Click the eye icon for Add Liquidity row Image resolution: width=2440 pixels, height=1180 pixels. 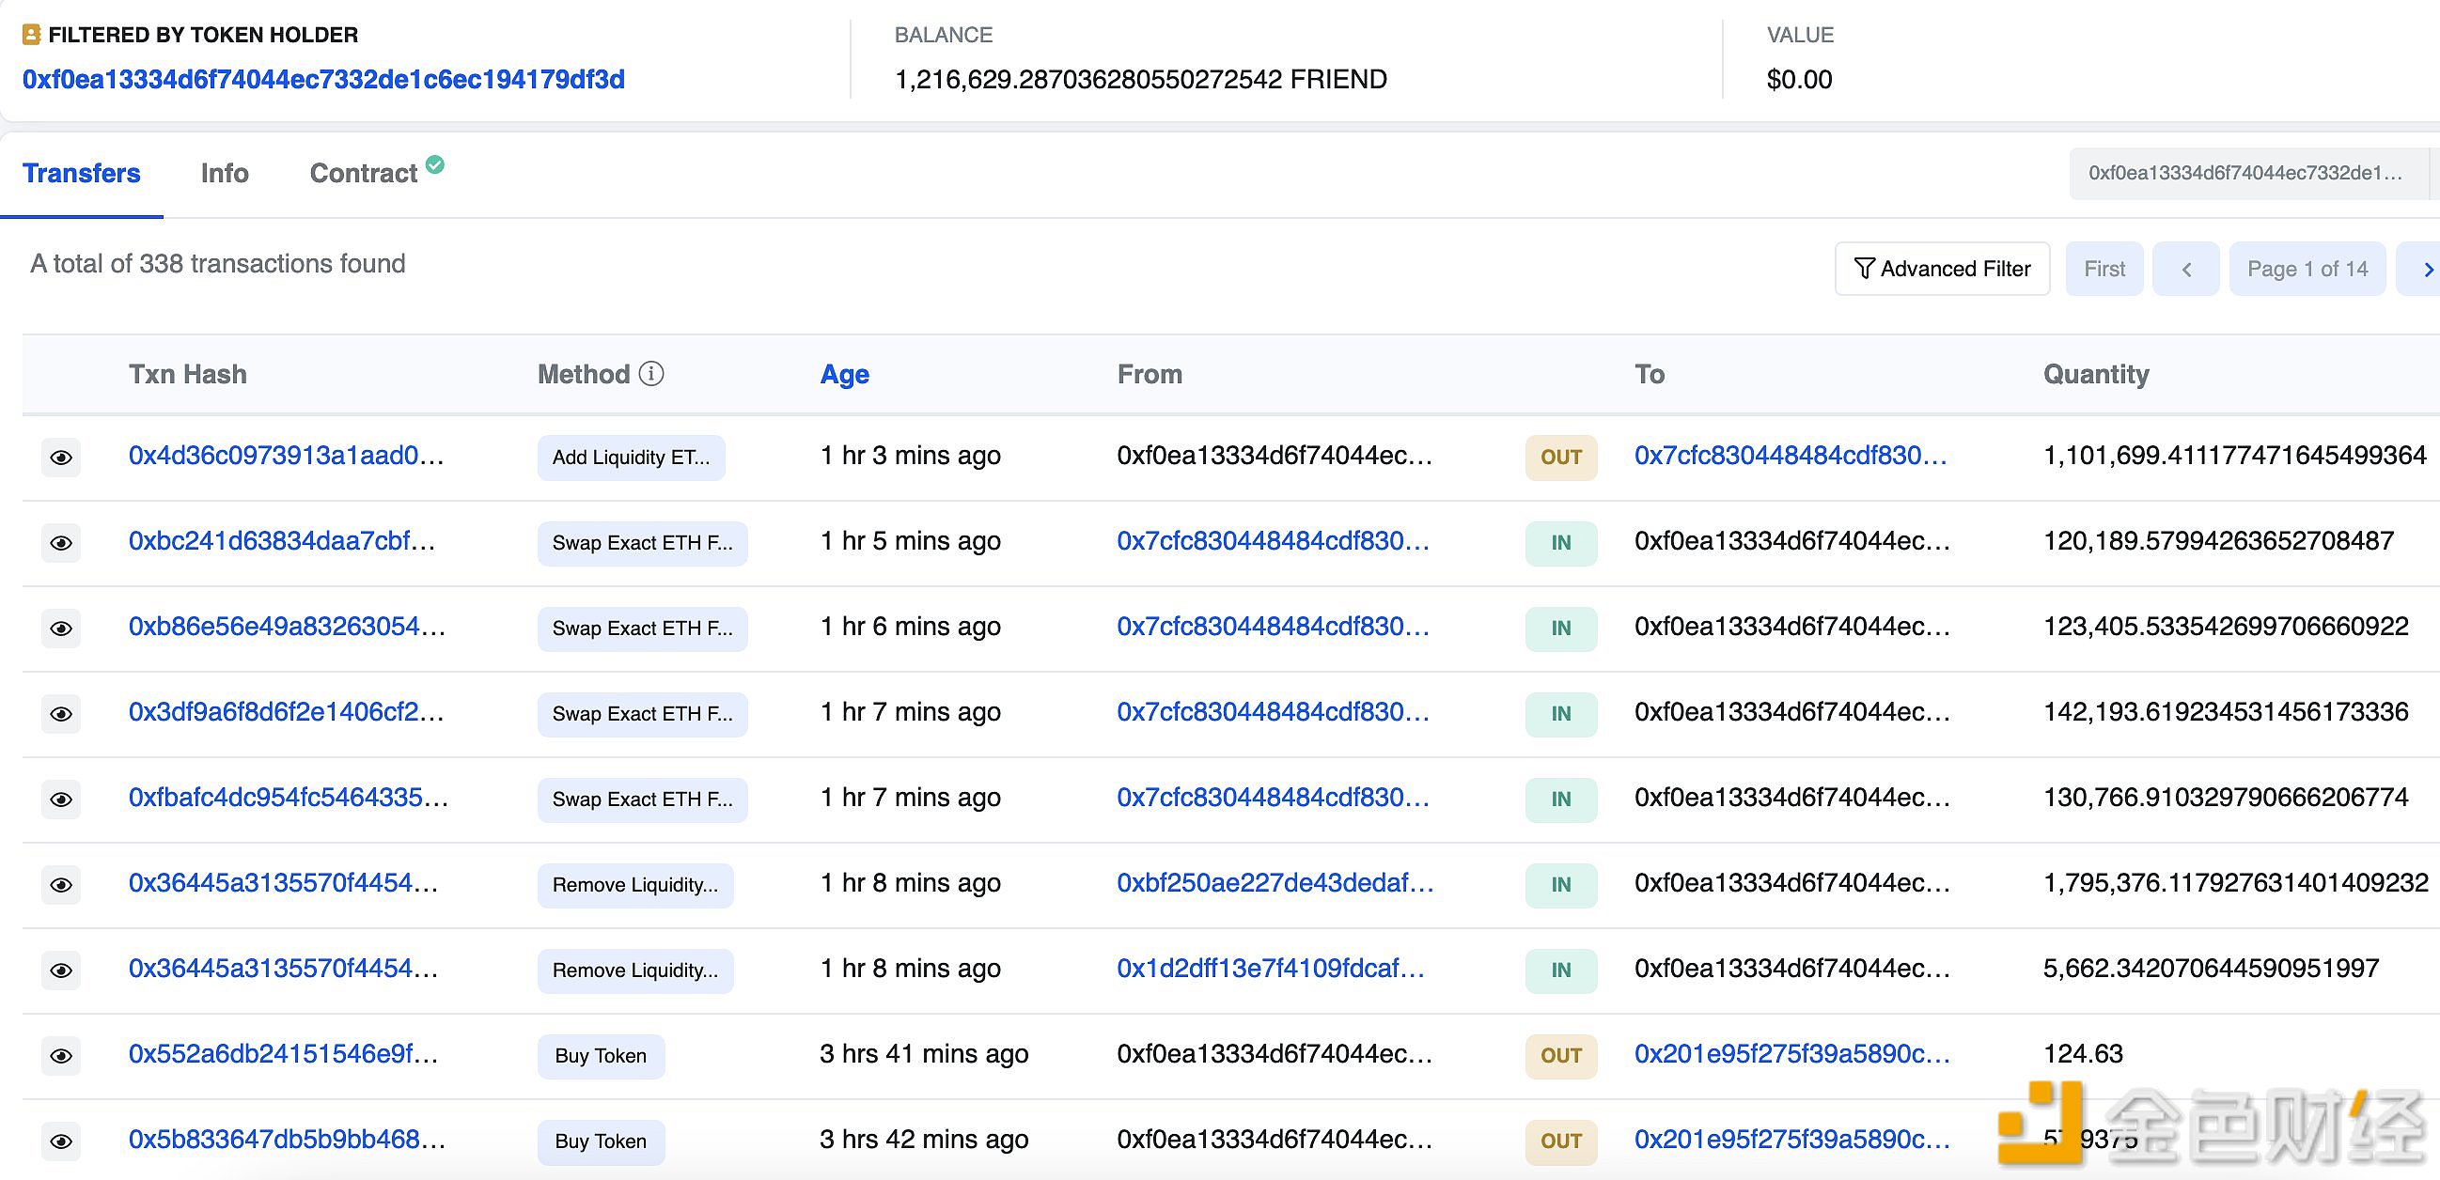(60, 458)
